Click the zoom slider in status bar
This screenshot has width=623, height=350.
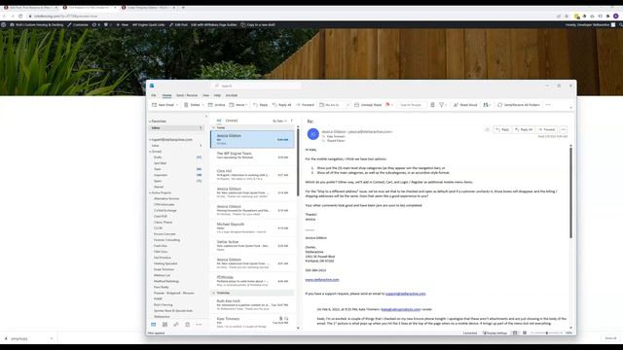(x=547, y=332)
